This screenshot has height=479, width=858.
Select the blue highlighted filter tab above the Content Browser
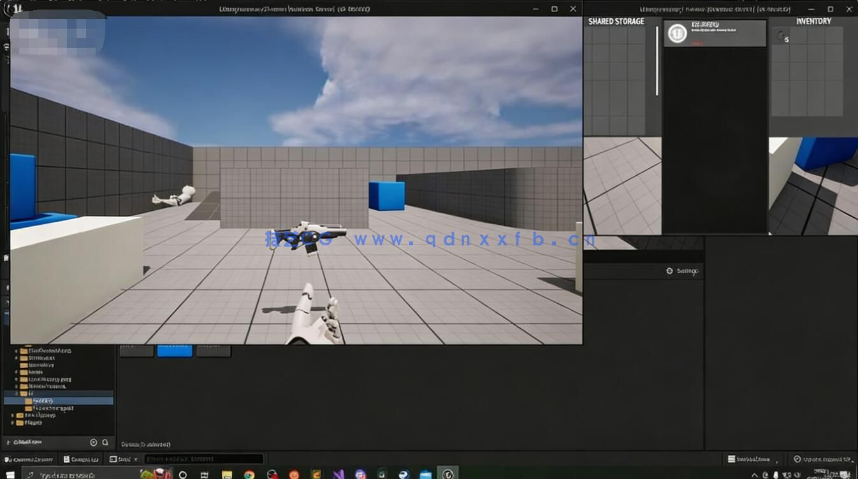pos(175,350)
